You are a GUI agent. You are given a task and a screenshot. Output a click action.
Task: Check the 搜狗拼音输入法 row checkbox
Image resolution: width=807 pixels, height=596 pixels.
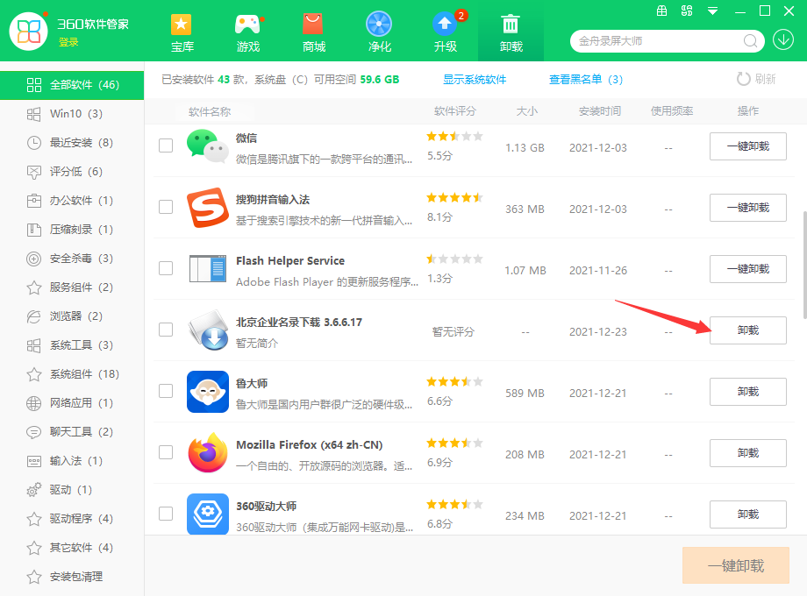click(166, 207)
